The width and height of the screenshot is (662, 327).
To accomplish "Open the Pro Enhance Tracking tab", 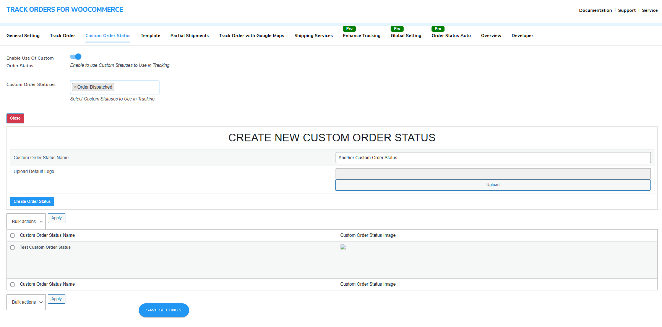I will click(x=362, y=36).
